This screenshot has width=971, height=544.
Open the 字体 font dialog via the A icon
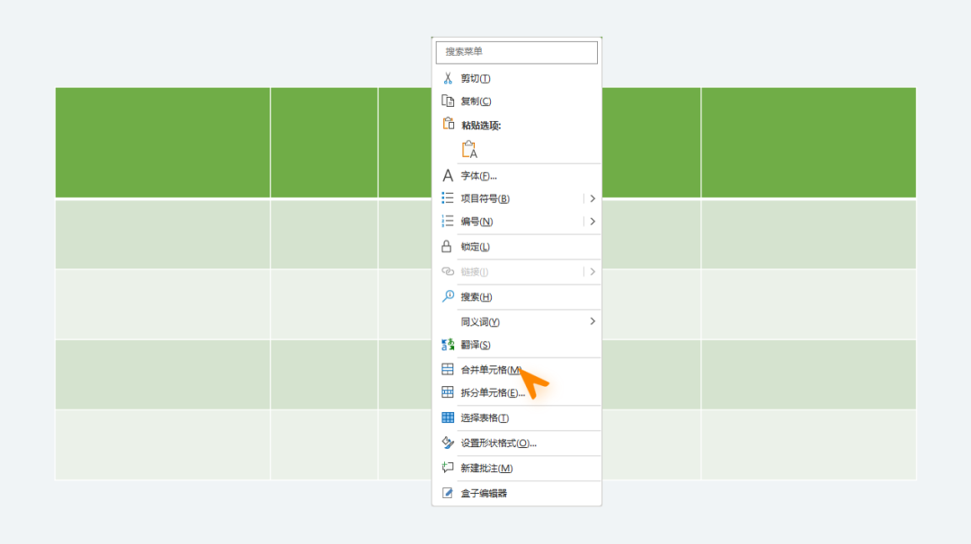[447, 176]
